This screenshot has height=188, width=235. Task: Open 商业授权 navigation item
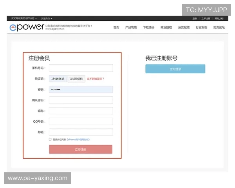[x=166, y=27]
